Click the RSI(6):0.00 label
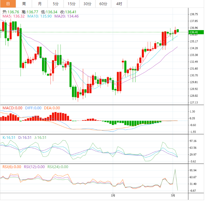 pos(12,167)
